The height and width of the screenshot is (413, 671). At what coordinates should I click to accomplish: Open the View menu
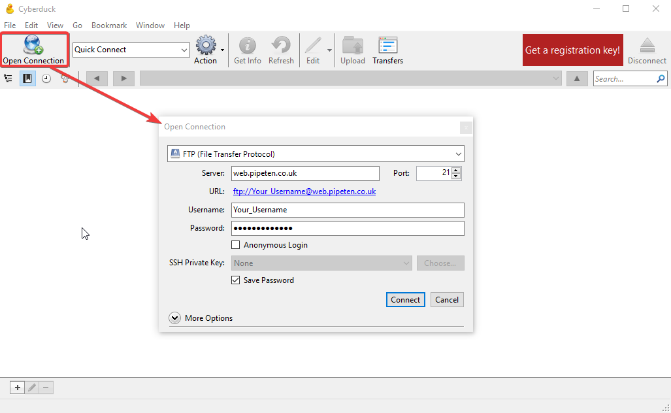[x=55, y=25]
